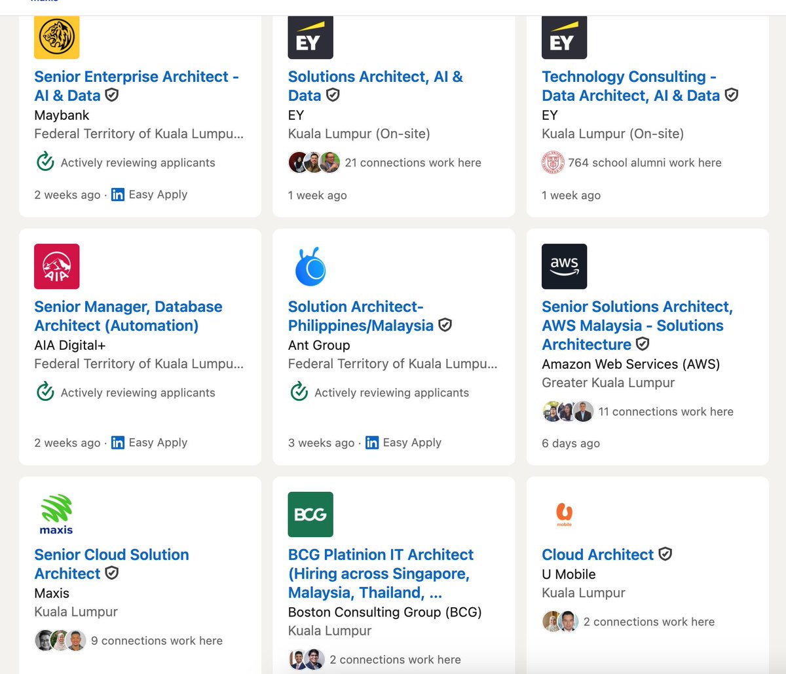Open the AIA company logo
Viewport: 786px width, 674px height.
click(57, 267)
